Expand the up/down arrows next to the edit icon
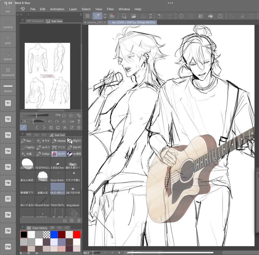Screen dimensions: 259x255 coord(105,16)
